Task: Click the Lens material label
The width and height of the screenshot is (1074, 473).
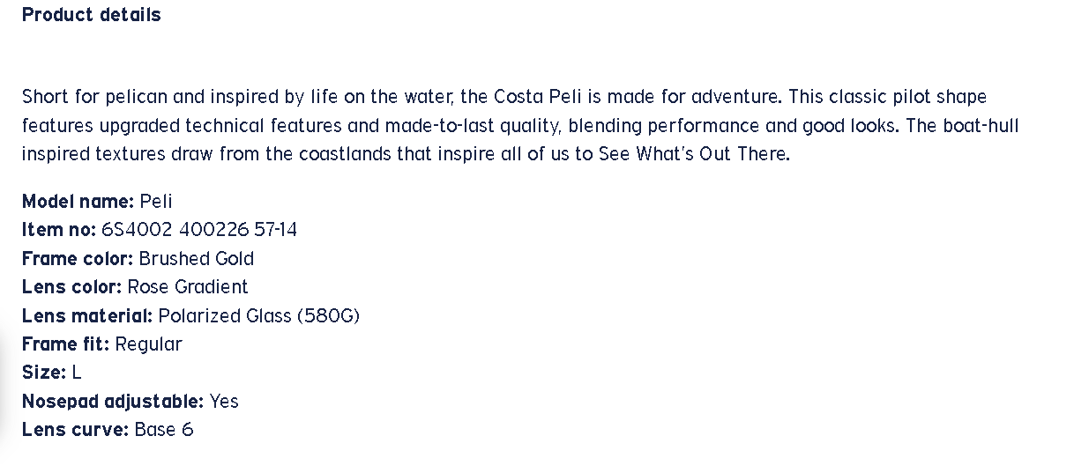Action: [87, 315]
